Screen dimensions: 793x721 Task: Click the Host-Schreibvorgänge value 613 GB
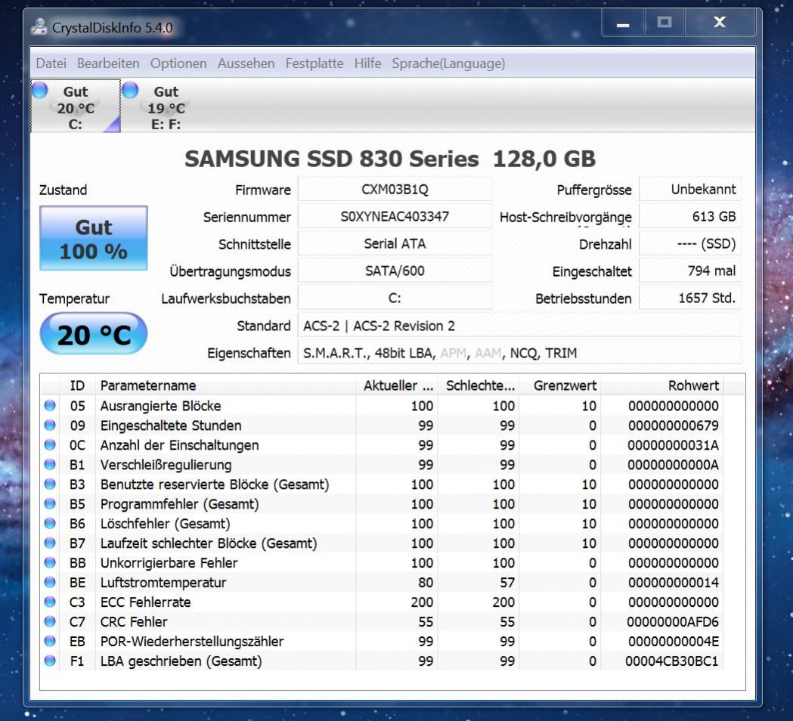pyautogui.click(x=690, y=216)
